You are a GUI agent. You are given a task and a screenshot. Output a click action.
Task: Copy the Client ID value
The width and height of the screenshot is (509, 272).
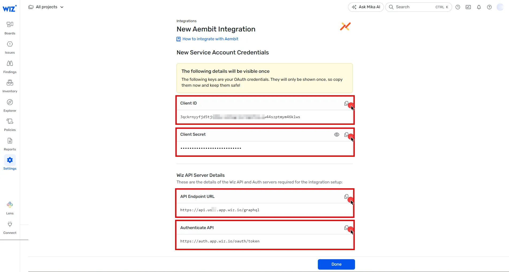coord(346,103)
